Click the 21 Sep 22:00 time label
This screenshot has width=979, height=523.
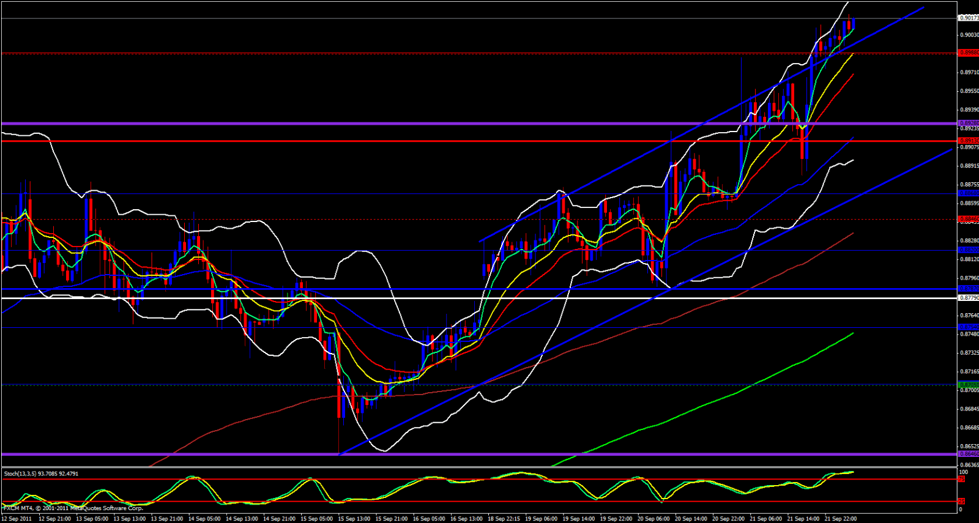point(841,519)
